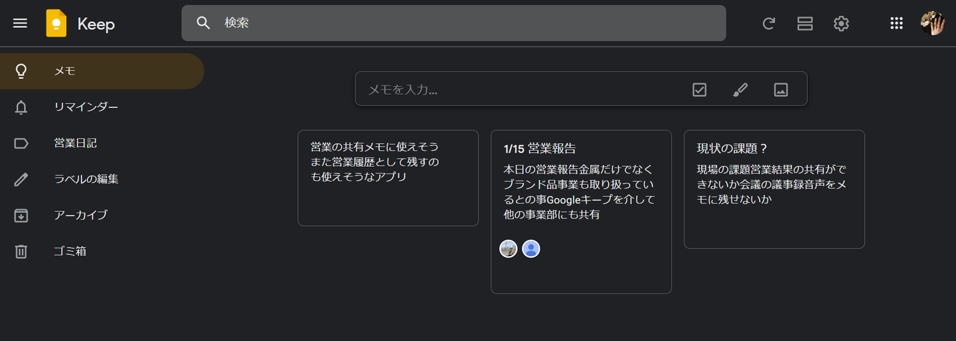
Task: Open the account profile avatar menu
Action: [932, 24]
